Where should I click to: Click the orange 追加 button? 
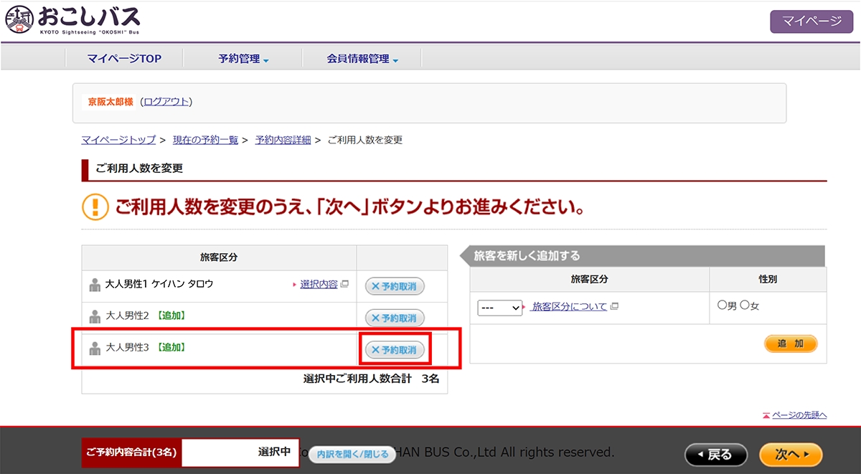pyautogui.click(x=791, y=344)
